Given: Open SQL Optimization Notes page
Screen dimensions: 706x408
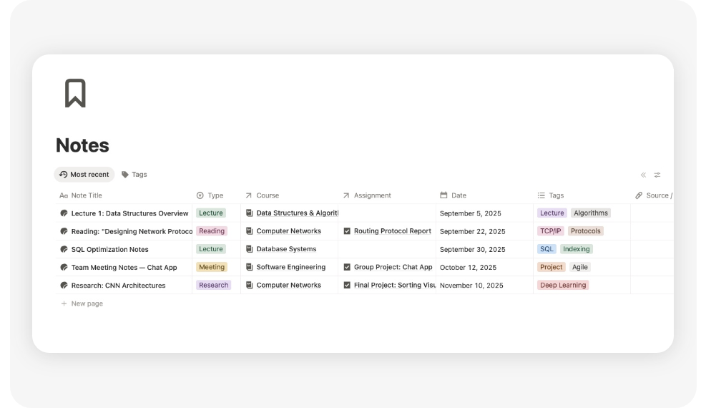Looking at the screenshot, I should 110,250.
